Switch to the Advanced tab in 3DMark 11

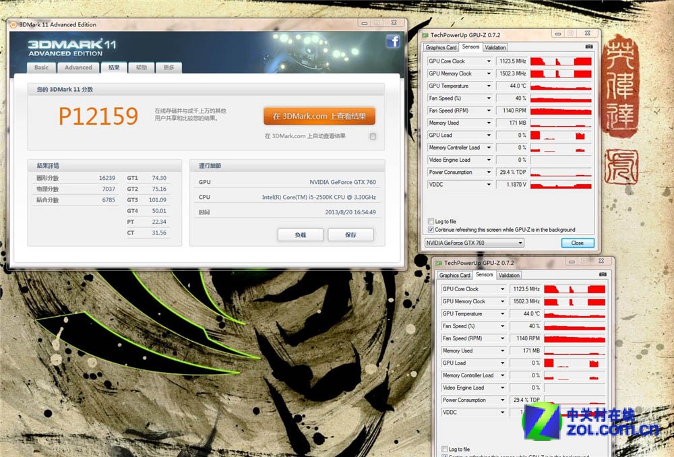click(78, 67)
